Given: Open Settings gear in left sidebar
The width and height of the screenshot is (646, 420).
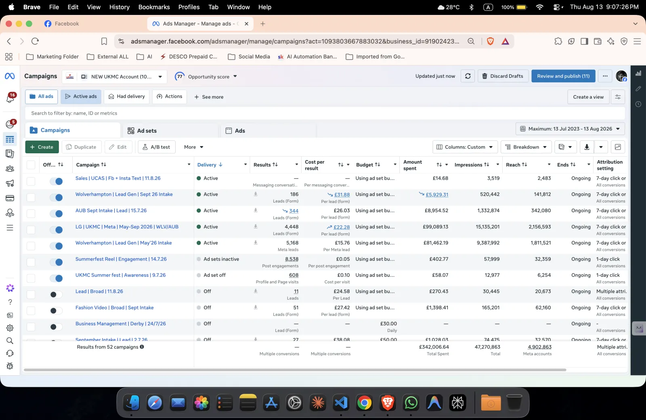Looking at the screenshot, I should click(x=10, y=328).
